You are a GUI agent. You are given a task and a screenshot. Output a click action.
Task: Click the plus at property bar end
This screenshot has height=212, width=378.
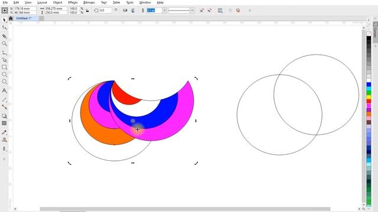250,11
